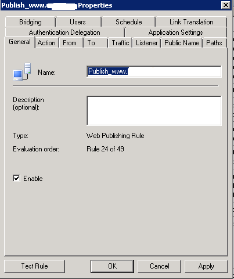Close the Properties dialog window

(226, 5)
